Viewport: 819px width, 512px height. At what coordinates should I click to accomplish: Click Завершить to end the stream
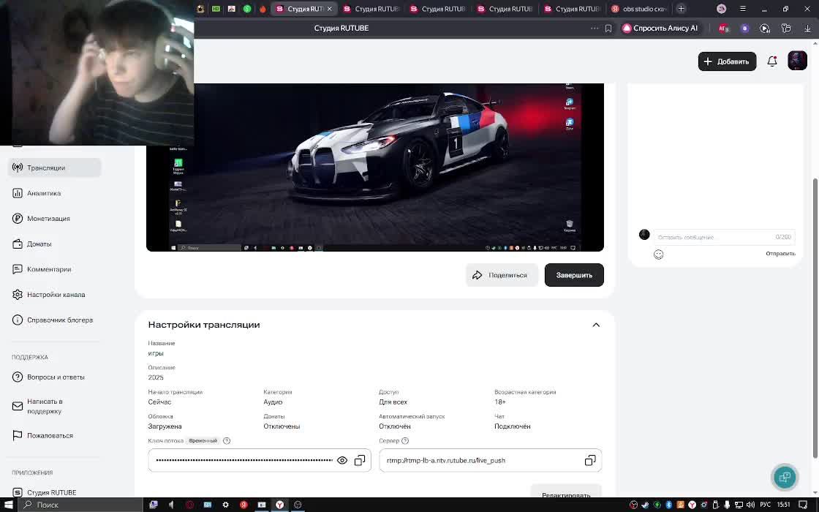coord(574,275)
